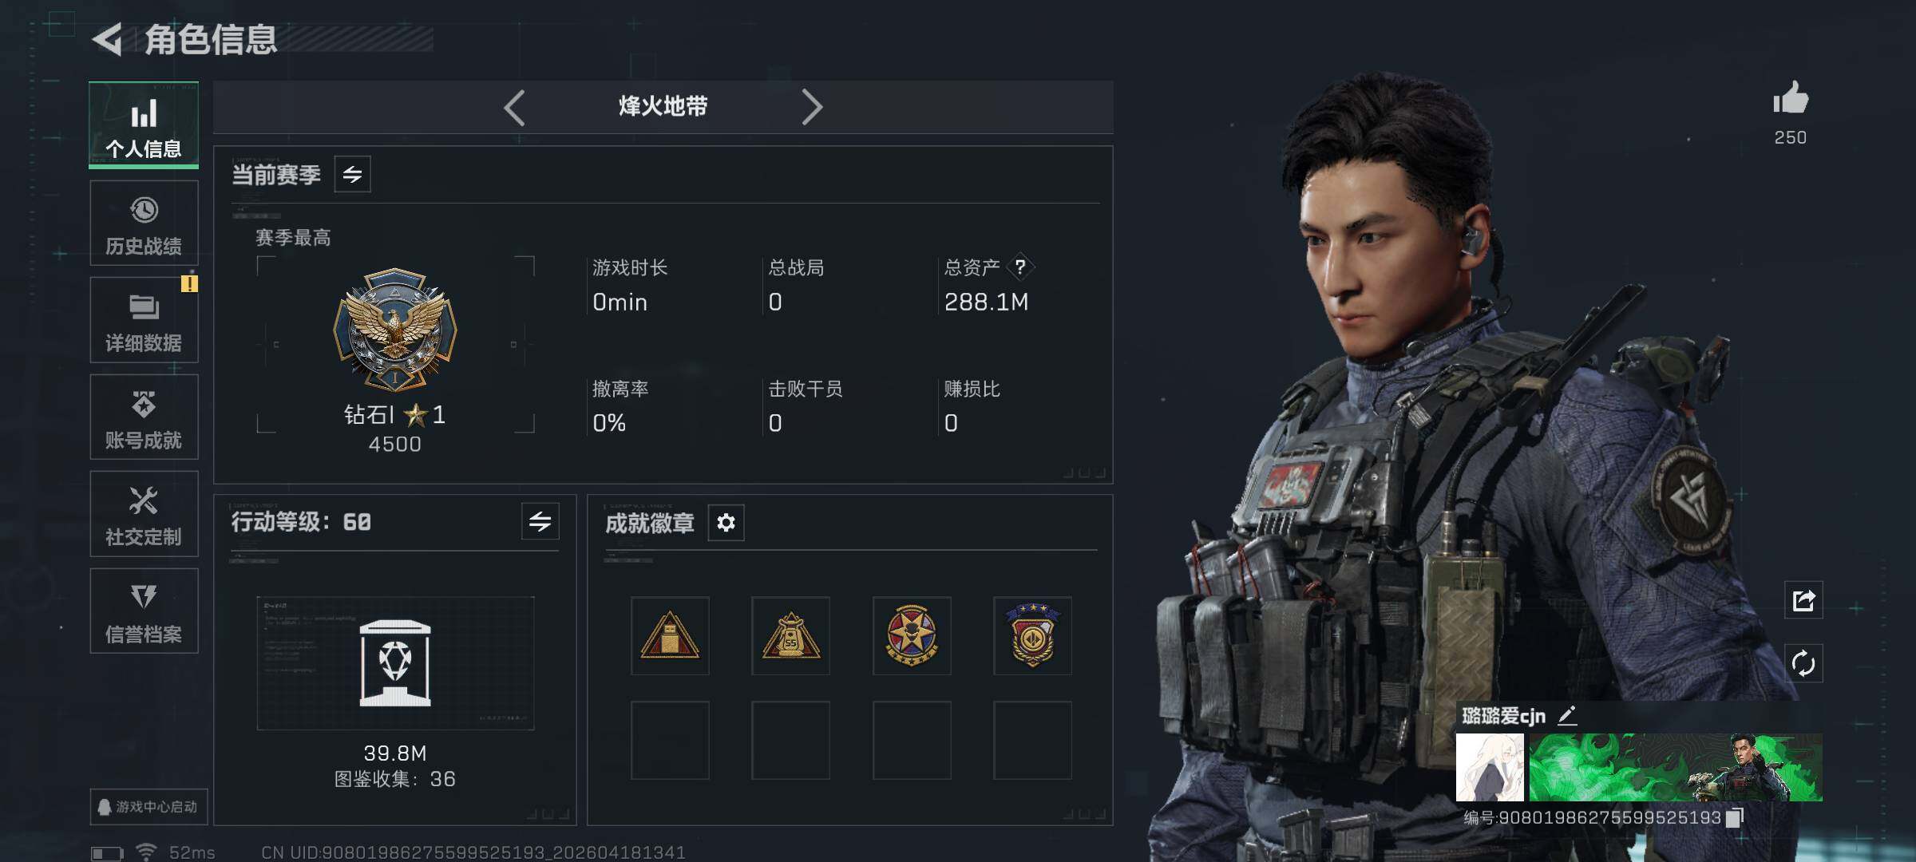Image resolution: width=1916 pixels, height=862 pixels.
Task: Click the 游戏中心启动 button
Action: pos(148,807)
